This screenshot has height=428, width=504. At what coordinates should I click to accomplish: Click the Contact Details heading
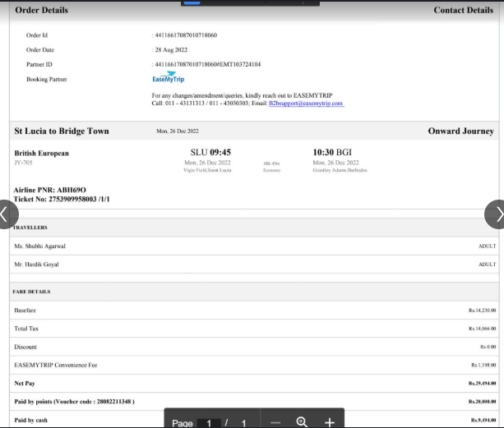pos(463,11)
